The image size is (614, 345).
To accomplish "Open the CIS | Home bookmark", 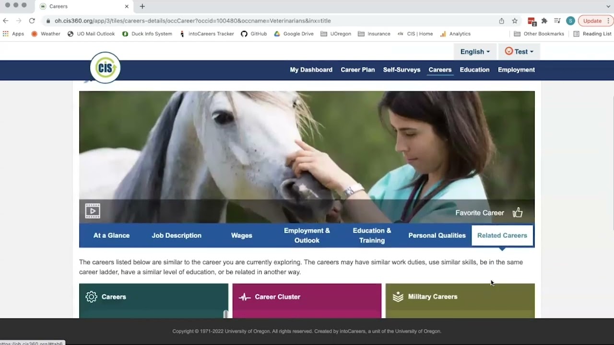I will point(415,34).
